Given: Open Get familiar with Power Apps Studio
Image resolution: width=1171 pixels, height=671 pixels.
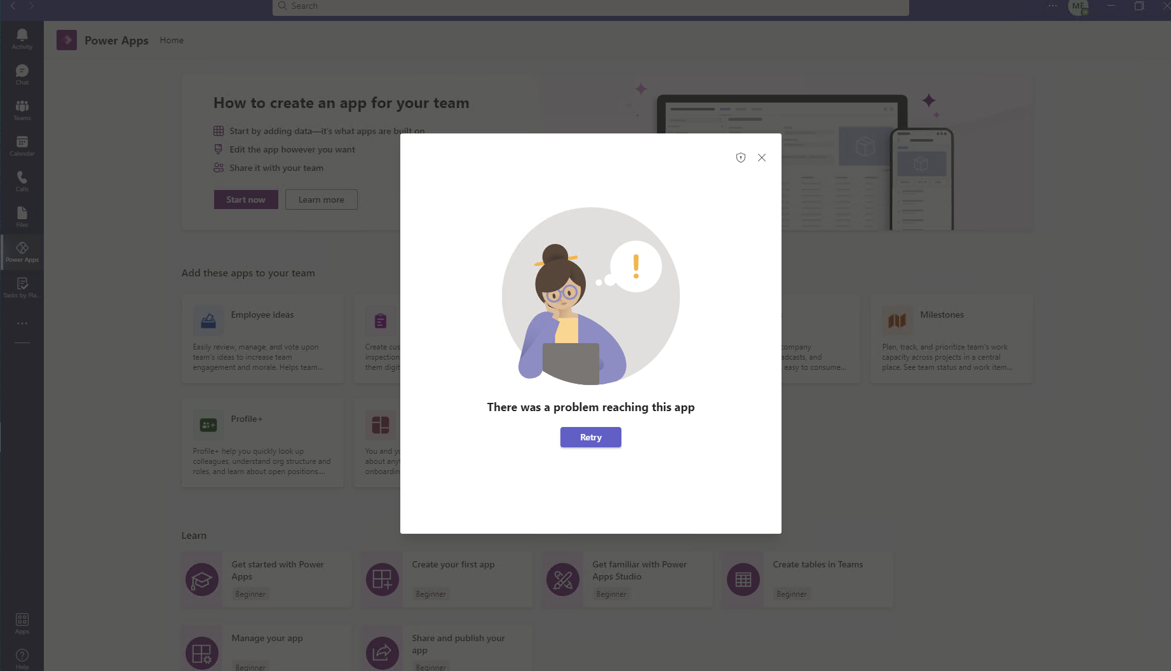Looking at the screenshot, I should point(628,579).
